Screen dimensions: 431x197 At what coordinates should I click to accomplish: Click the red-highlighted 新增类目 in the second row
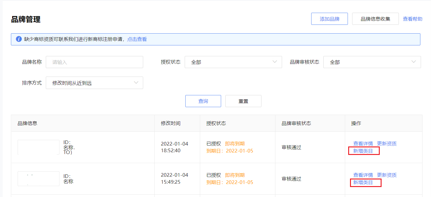point(365,182)
